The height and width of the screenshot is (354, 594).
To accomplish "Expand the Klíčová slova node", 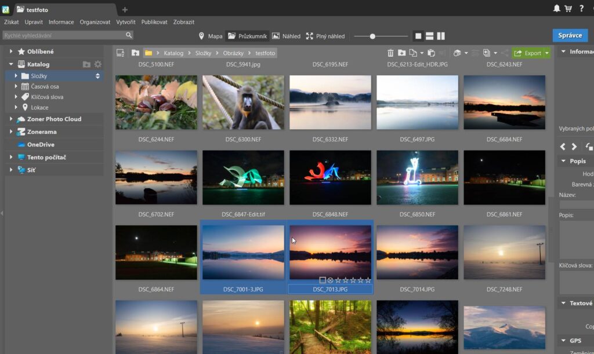I will [x=16, y=97].
